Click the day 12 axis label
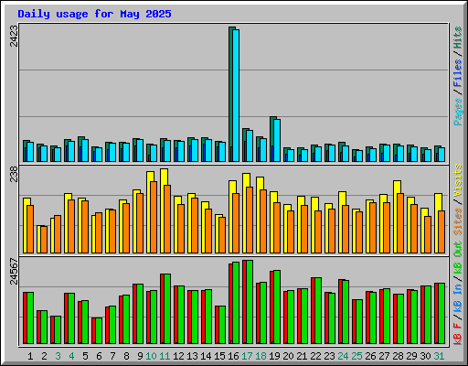The image size is (468, 366). click(178, 356)
